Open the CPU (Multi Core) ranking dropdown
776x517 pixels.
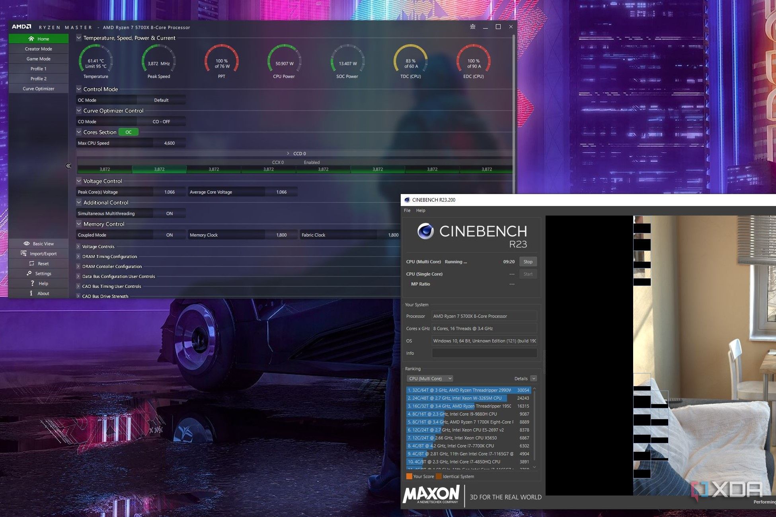pyautogui.click(x=430, y=379)
